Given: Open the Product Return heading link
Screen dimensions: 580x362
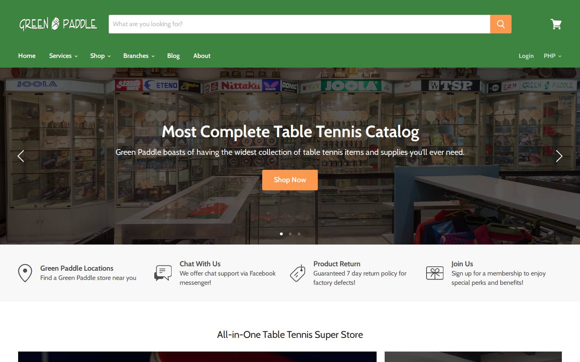Looking at the screenshot, I should click(337, 264).
